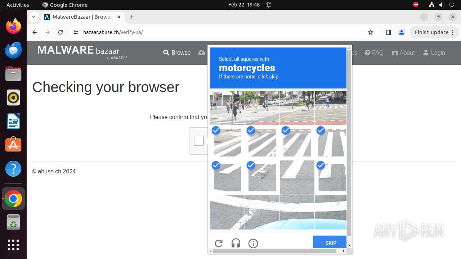Click the network status icon

(x=431, y=5)
